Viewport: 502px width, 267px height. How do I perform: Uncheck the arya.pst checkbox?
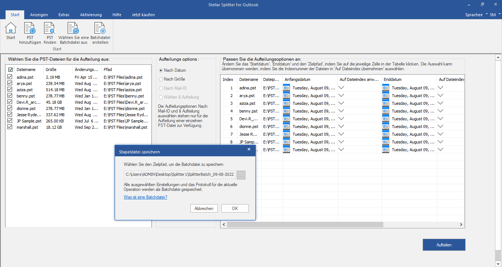click(x=10, y=83)
